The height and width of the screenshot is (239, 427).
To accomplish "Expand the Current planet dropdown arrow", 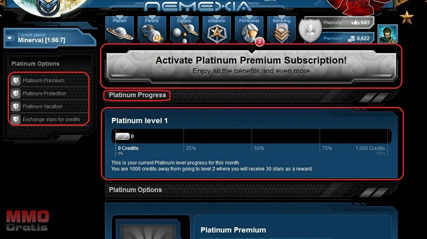I will (10, 38).
